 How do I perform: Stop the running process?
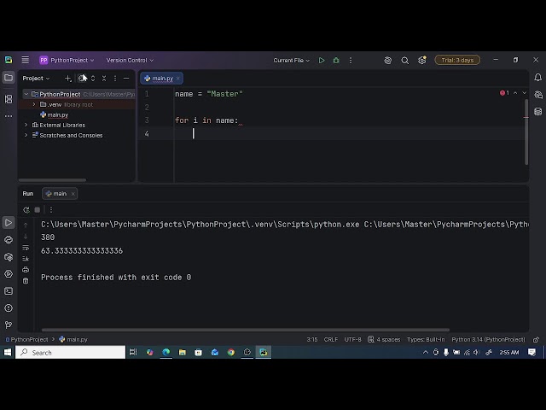coord(38,210)
